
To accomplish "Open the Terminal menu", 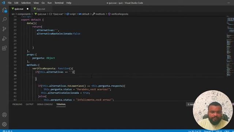I will coord(59,3).
